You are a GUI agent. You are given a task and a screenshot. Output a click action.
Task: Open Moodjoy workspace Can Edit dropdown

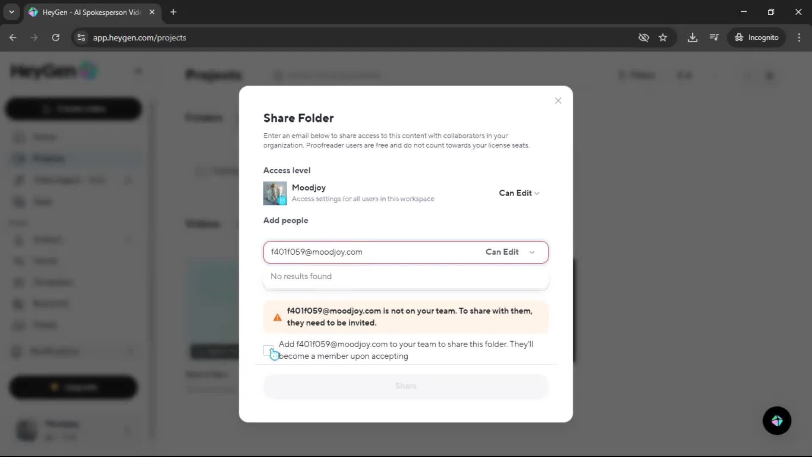coord(518,193)
